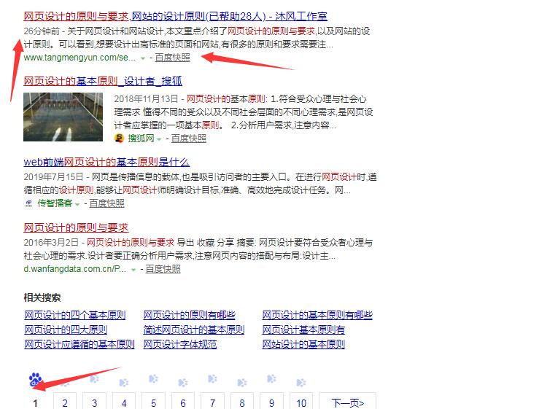Search related 网页设计的四大原则
The height and width of the screenshot is (409, 539).
point(66,330)
